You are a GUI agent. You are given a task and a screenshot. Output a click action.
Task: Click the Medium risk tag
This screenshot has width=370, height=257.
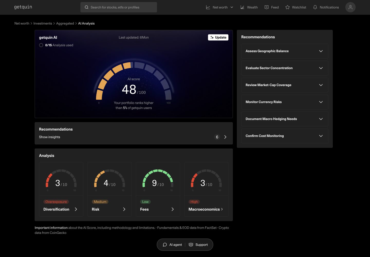tap(100, 202)
